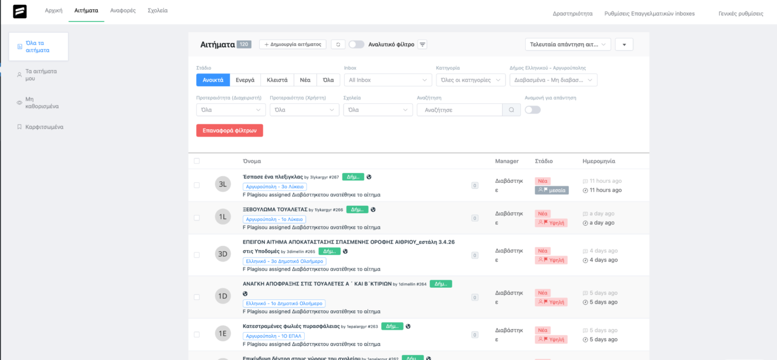Tick the select-all checkbox in table header
Image resolution: width=777 pixels, height=360 pixels.
[197, 161]
